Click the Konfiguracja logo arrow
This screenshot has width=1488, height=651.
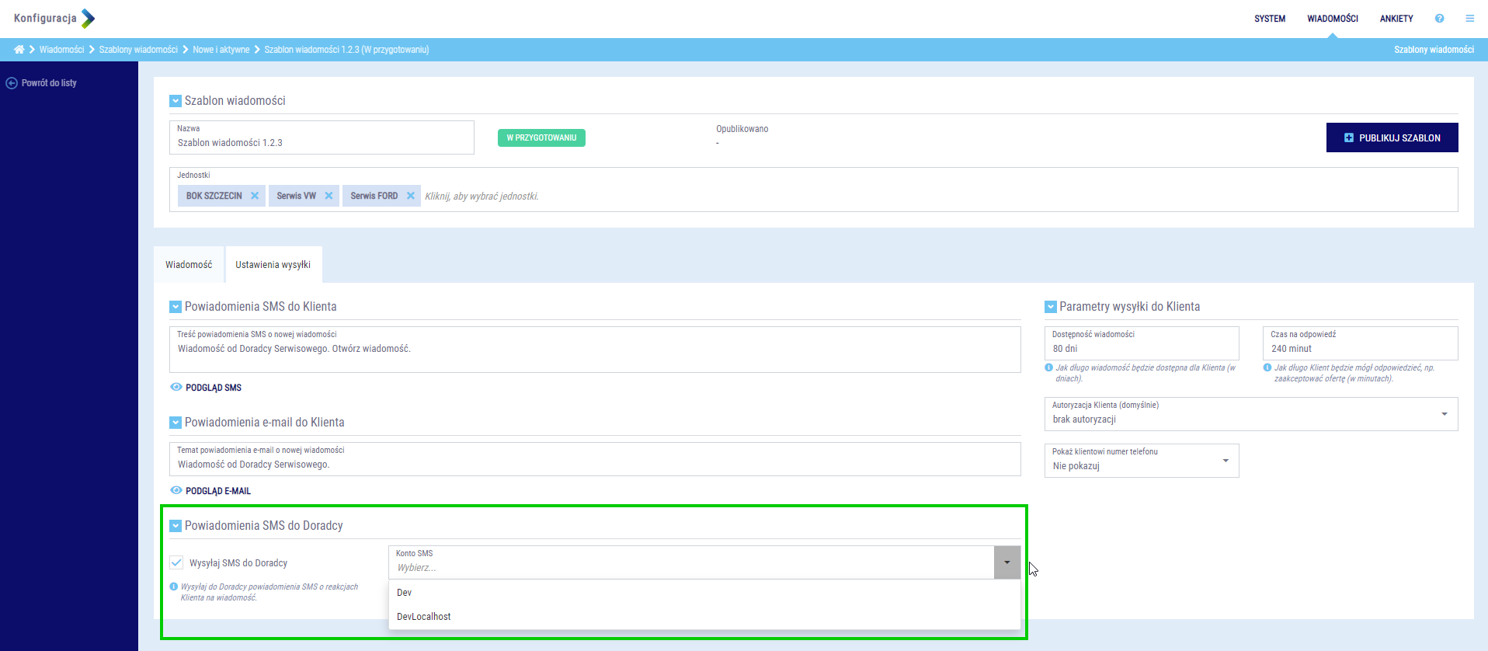tap(88, 19)
